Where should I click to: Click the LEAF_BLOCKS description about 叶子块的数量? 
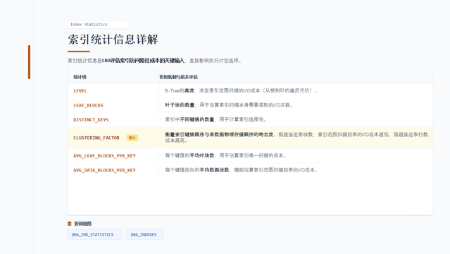pyautogui.click(x=229, y=105)
